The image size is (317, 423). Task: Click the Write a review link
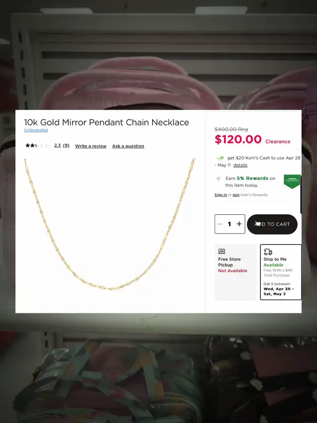[91, 146]
